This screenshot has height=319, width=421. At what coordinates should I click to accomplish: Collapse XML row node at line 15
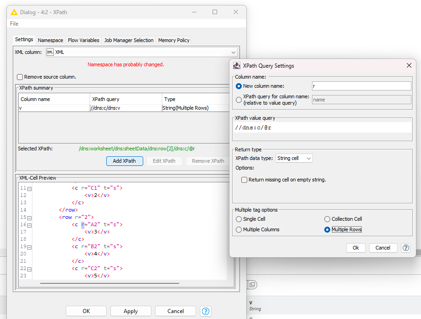pos(30,218)
